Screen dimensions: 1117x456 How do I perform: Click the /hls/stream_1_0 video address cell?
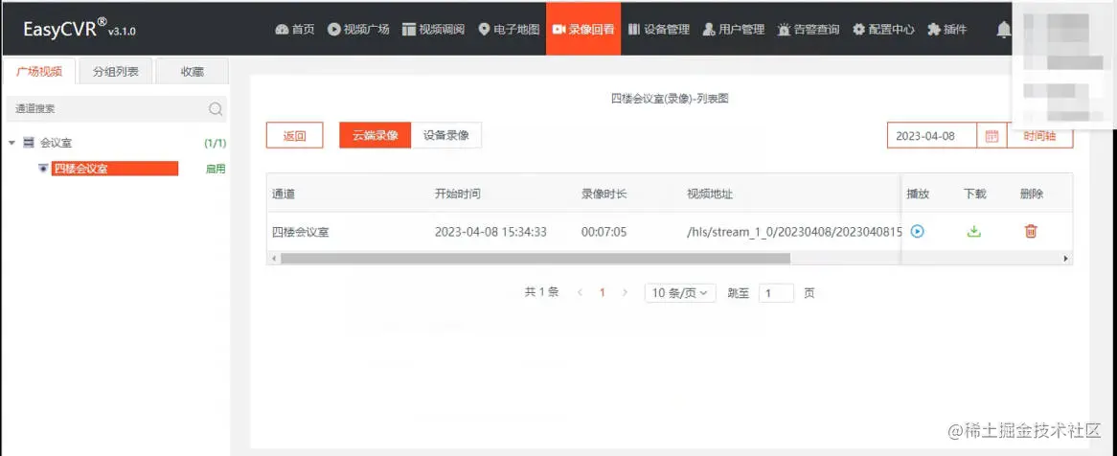coord(794,232)
